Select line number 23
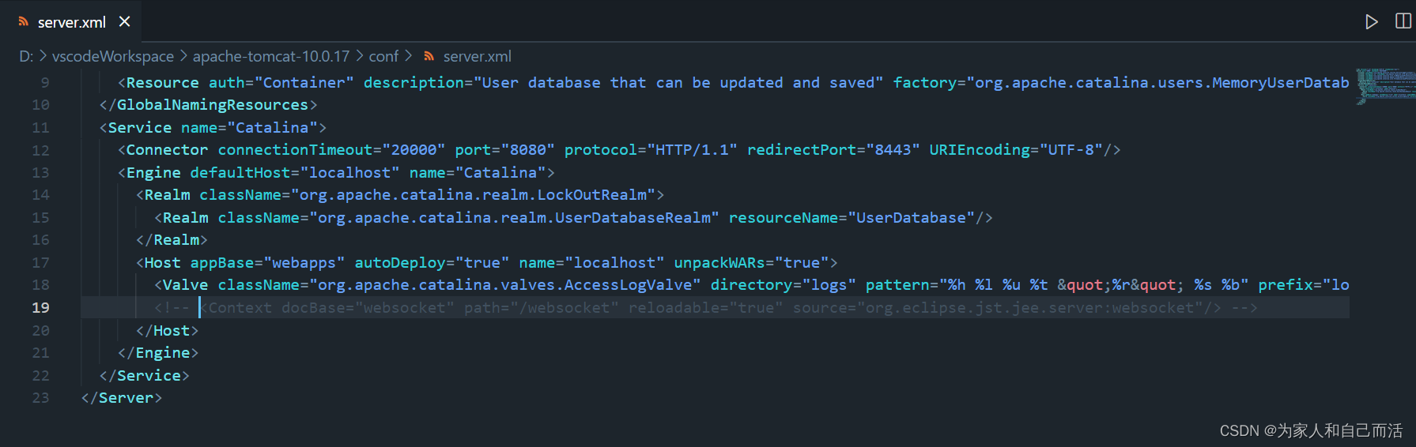 tap(41, 398)
